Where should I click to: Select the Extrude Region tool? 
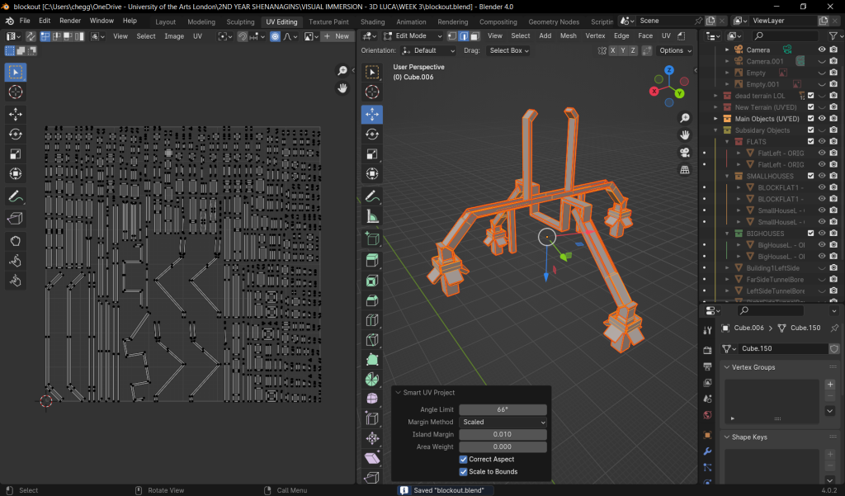click(372, 261)
